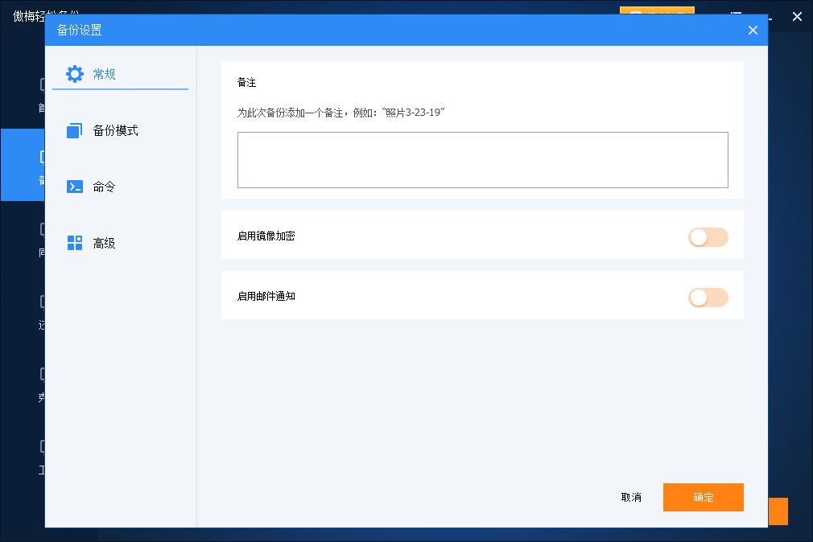813x542 pixels.
Task: Turn on the 启用邮件通知 toggle
Action: (x=708, y=298)
